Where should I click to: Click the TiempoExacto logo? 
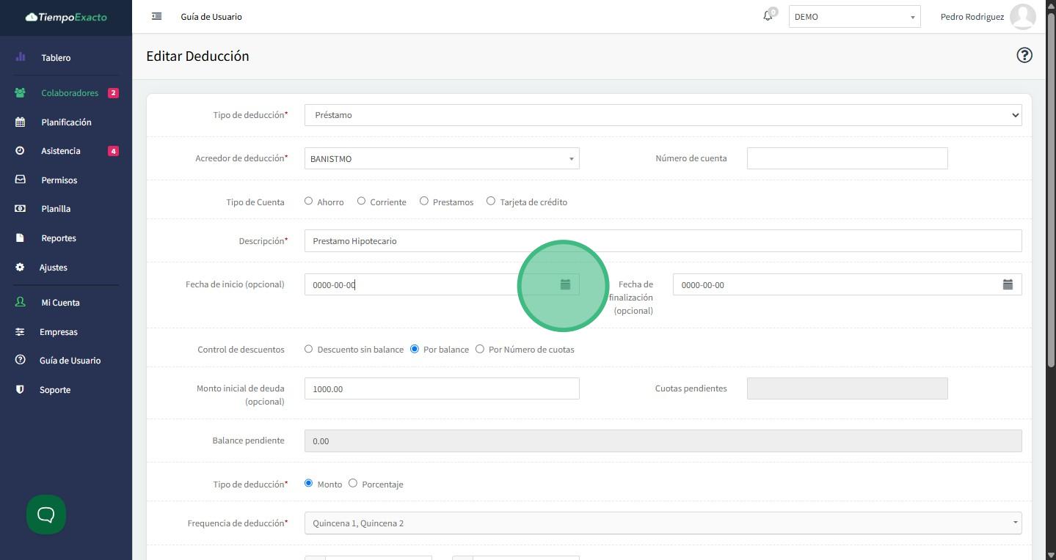[66, 17]
